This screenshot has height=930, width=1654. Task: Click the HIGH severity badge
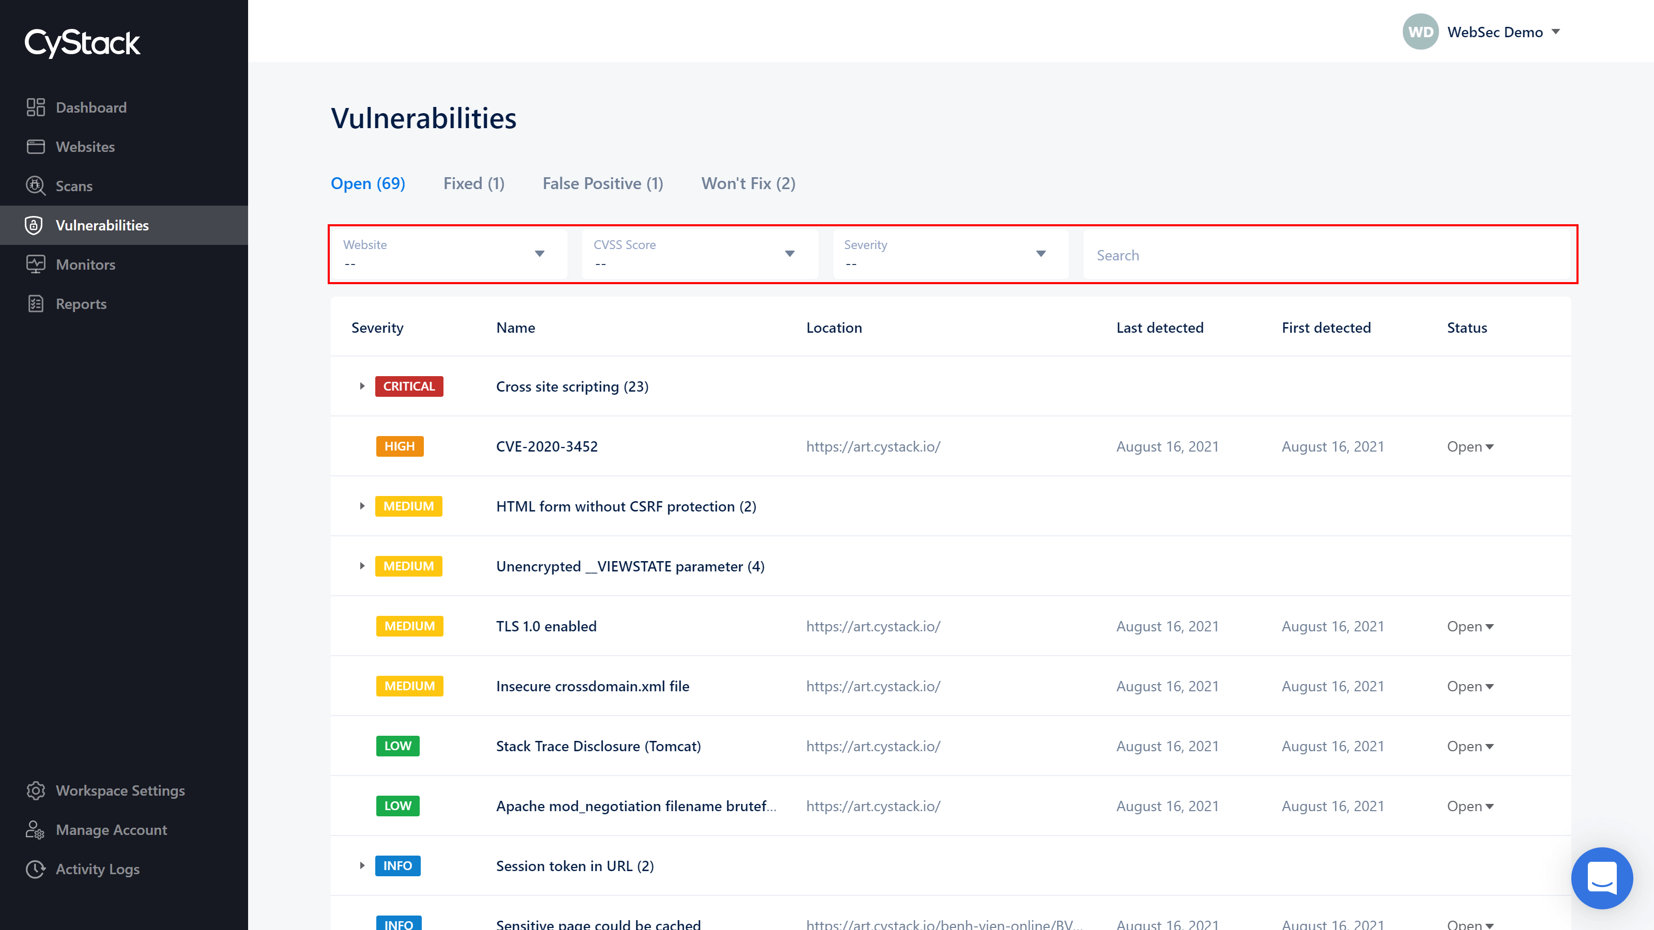pyautogui.click(x=400, y=446)
